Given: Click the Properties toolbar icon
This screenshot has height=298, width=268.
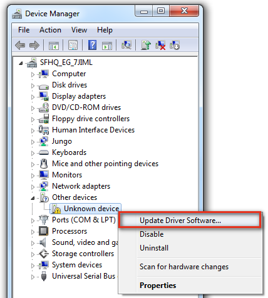Looking at the screenshot, I should coord(73,45).
